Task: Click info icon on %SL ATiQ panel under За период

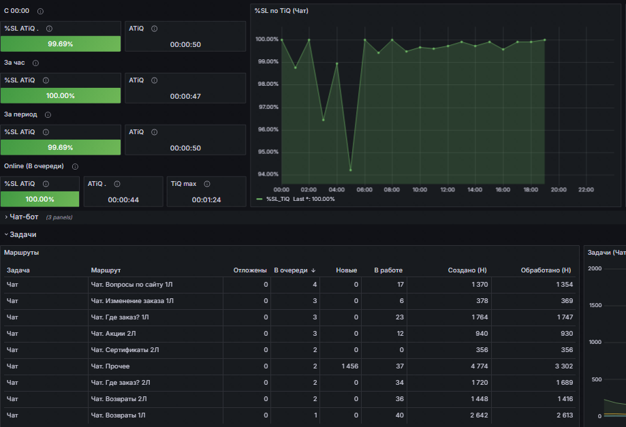Action: coord(46,132)
